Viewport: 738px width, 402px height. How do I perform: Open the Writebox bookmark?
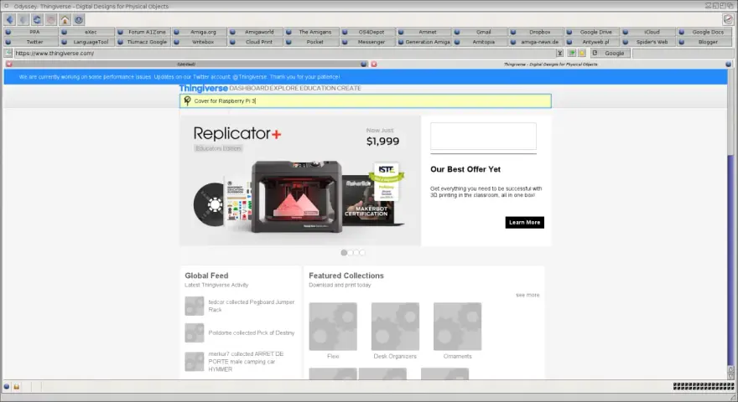pos(199,42)
